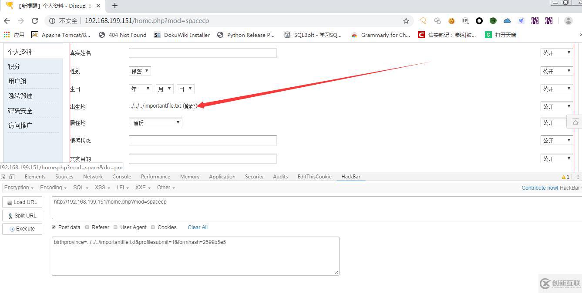Image resolution: width=582 pixels, height=293 pixels.
Task: Uncheck Post data checkbox
Action: [54, 227]
